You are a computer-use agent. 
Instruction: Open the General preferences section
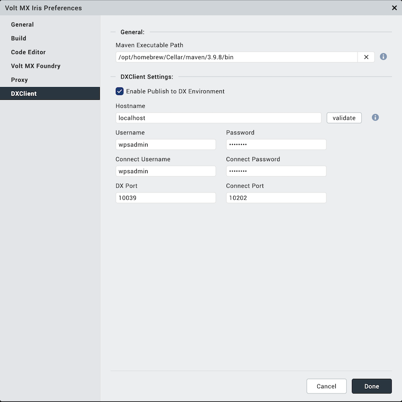[22, 24]
